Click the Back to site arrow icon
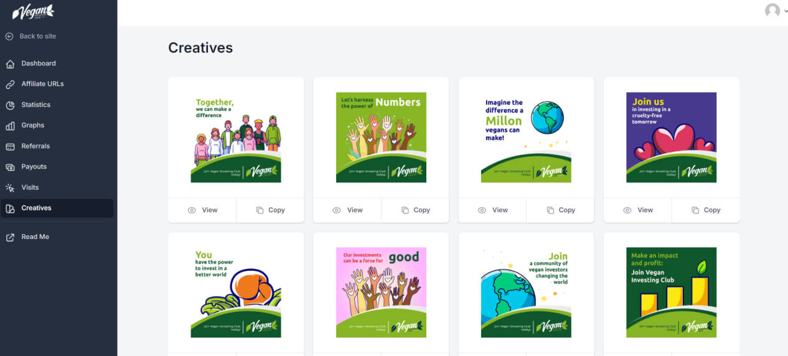 coord(9,36)
